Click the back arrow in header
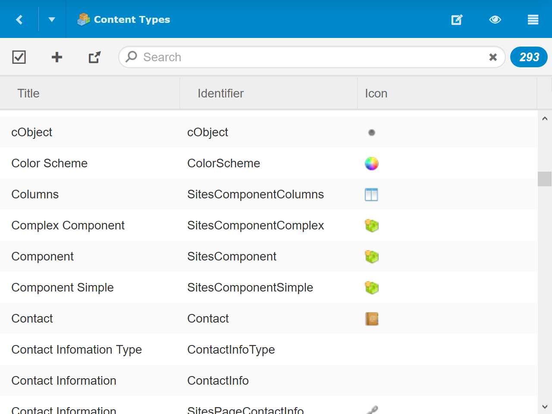This screenshot has width=552, height=414. click(19, 19)
